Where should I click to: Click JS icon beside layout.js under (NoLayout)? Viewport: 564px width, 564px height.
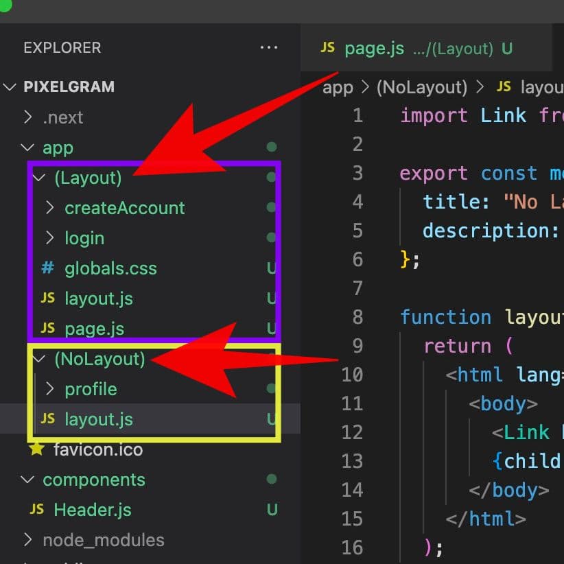(47, 419)
